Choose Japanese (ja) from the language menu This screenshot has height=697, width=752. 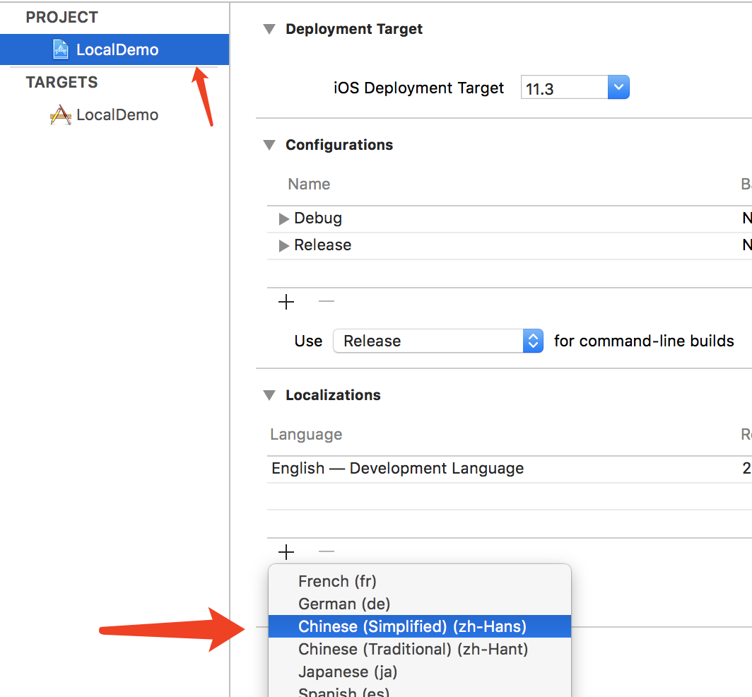coord(420,672)
